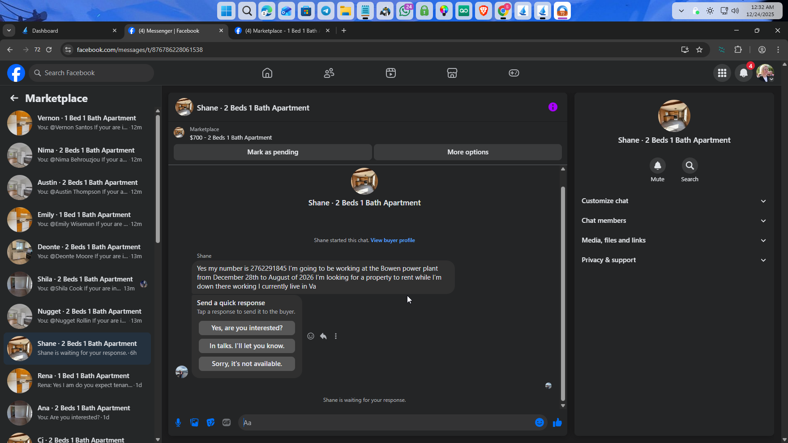Image resolution: width=788 pixels, height=443 pixels.
Task: Expand Privacy & support section
Action: click(674, 260)
